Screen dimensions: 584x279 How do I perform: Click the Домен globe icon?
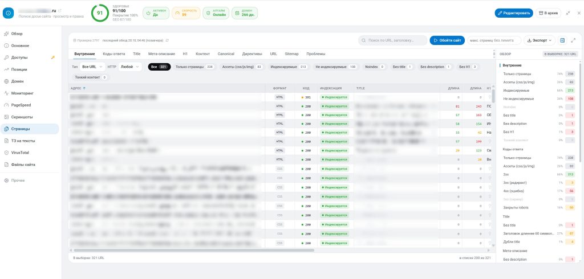pyautogui.click(x=6, y=81)
